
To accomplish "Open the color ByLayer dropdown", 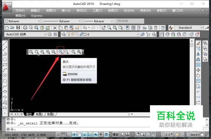I will point(22,21).
